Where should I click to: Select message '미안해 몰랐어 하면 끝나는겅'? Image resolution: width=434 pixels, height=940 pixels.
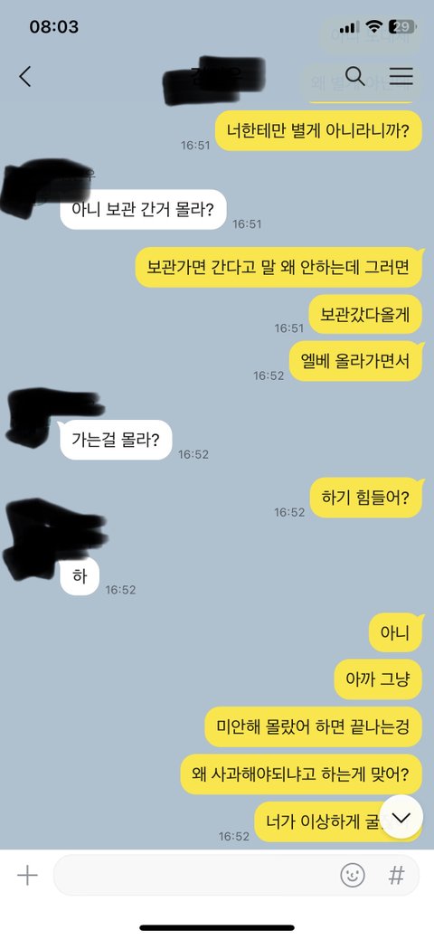314,727
